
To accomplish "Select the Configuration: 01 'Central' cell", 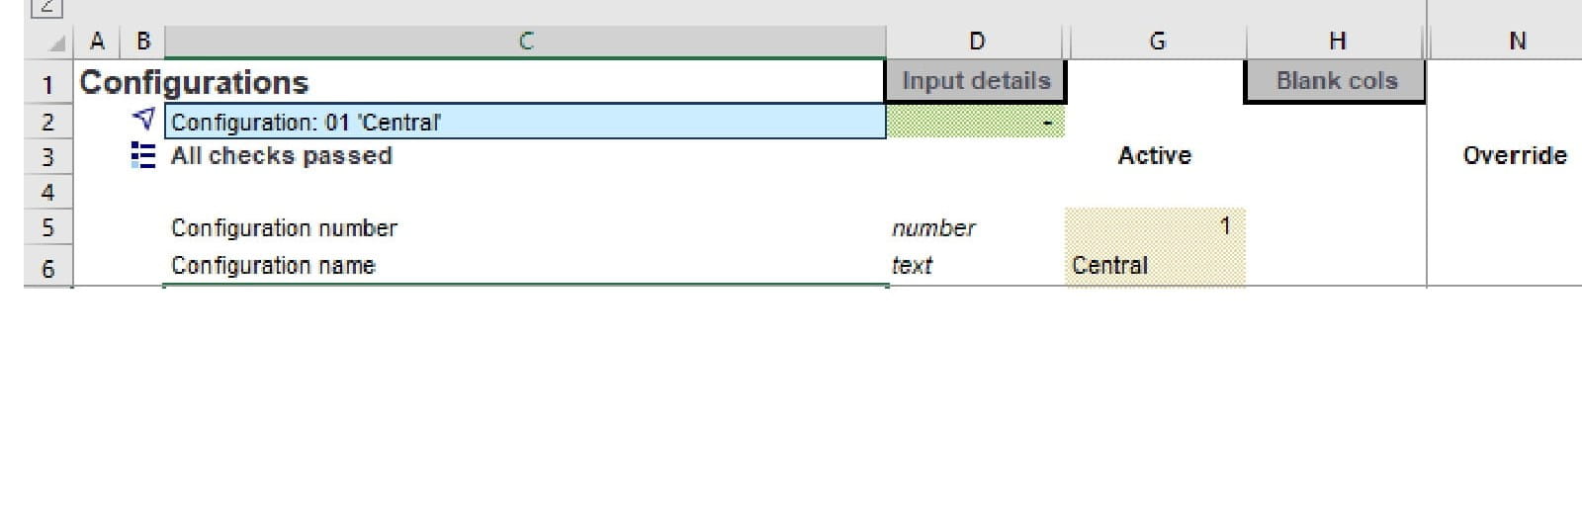I will click(x=525, y=122).
